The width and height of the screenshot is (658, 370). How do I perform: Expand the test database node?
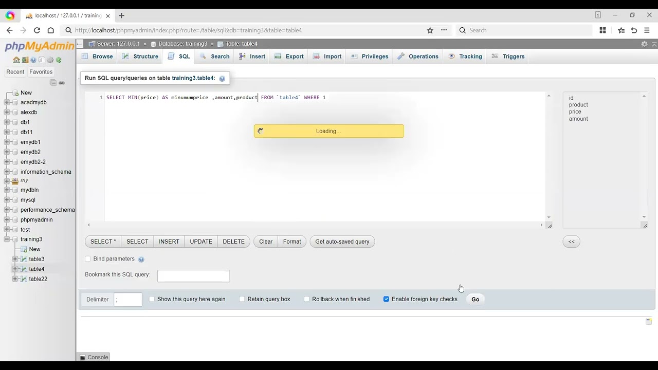tap(7, 230)
